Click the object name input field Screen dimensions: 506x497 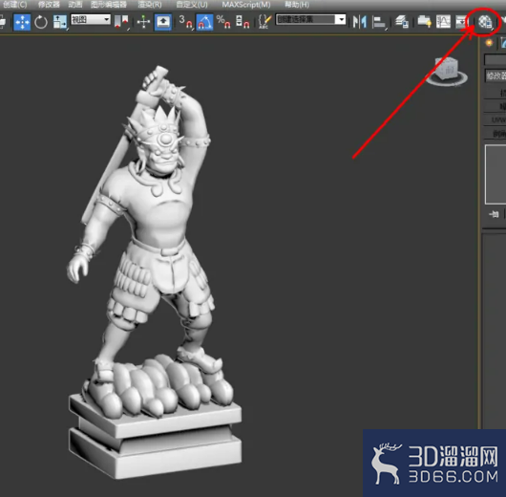[x=495, y=60]
